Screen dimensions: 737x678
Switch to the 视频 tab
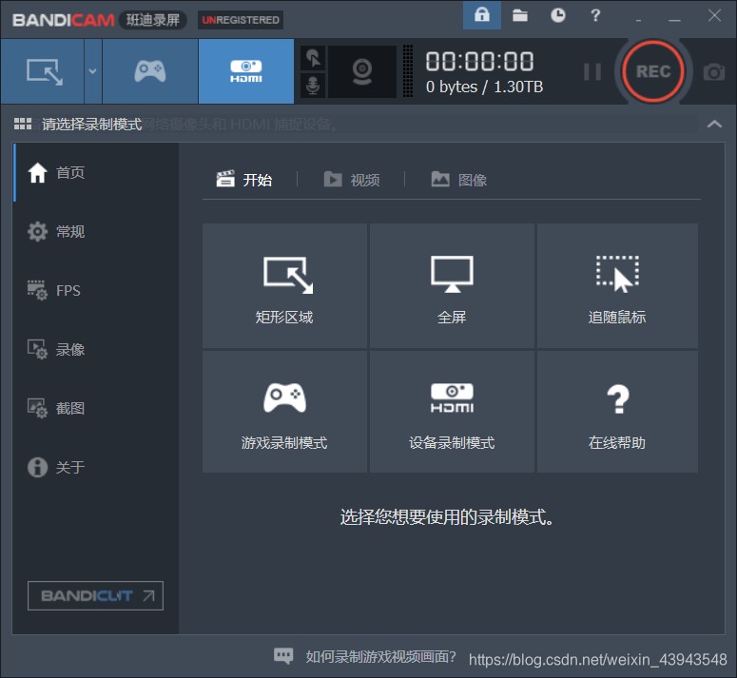coord(352,180)
